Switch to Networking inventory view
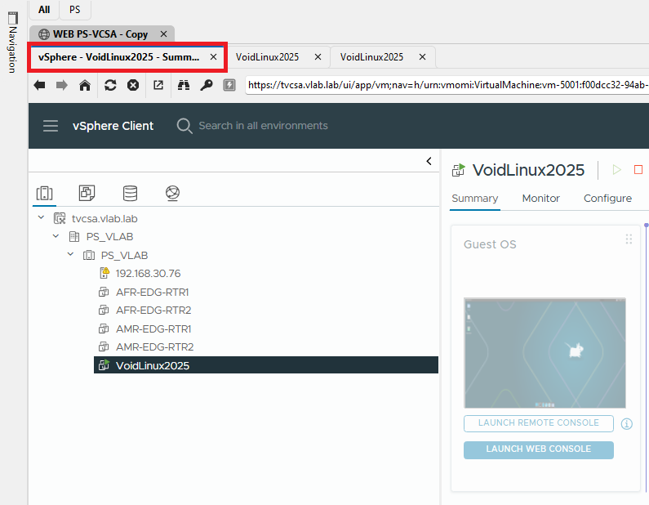This screenshot has width=649, height=505. [x=172, y=193]
